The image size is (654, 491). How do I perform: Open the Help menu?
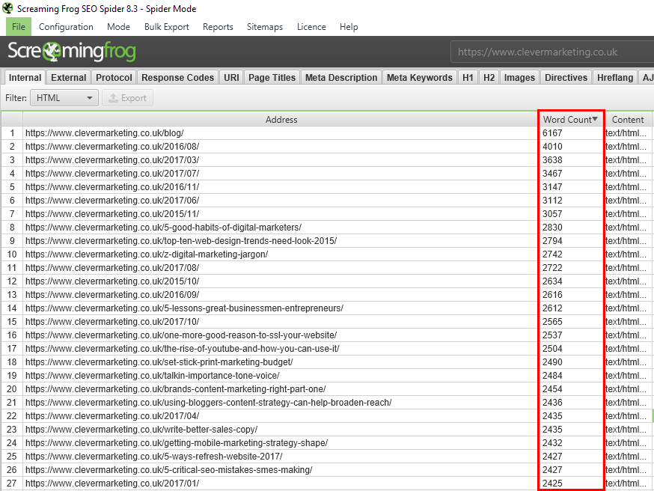tap(349, 27)
